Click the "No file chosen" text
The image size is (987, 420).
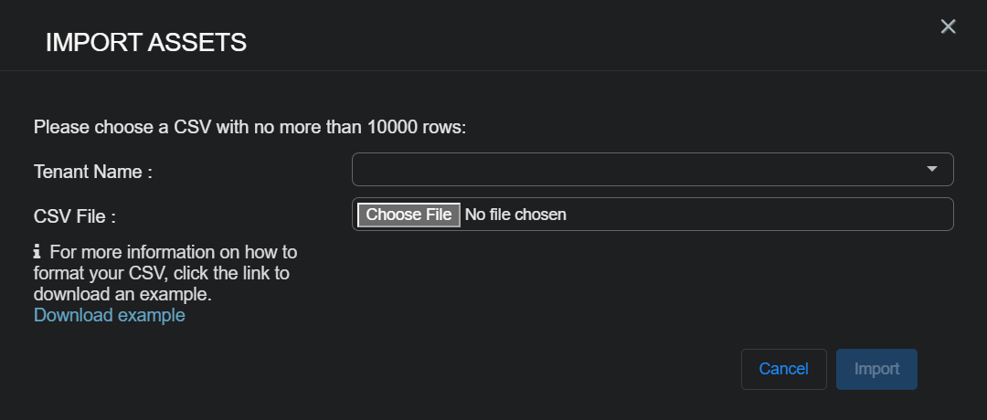pos(515,215)
